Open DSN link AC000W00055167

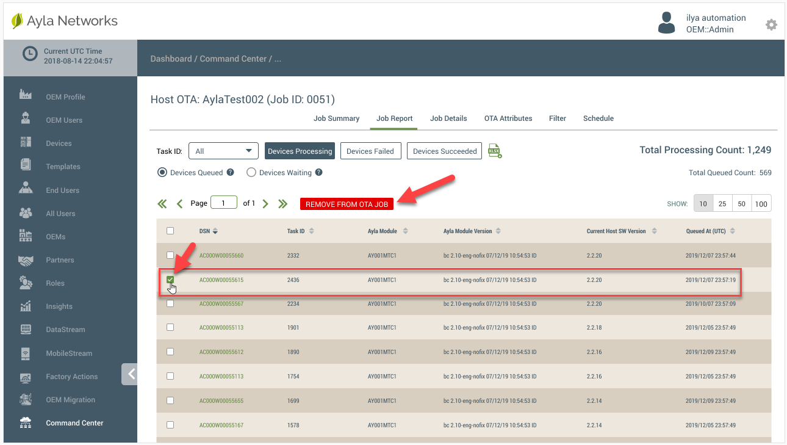coord(221,425)
